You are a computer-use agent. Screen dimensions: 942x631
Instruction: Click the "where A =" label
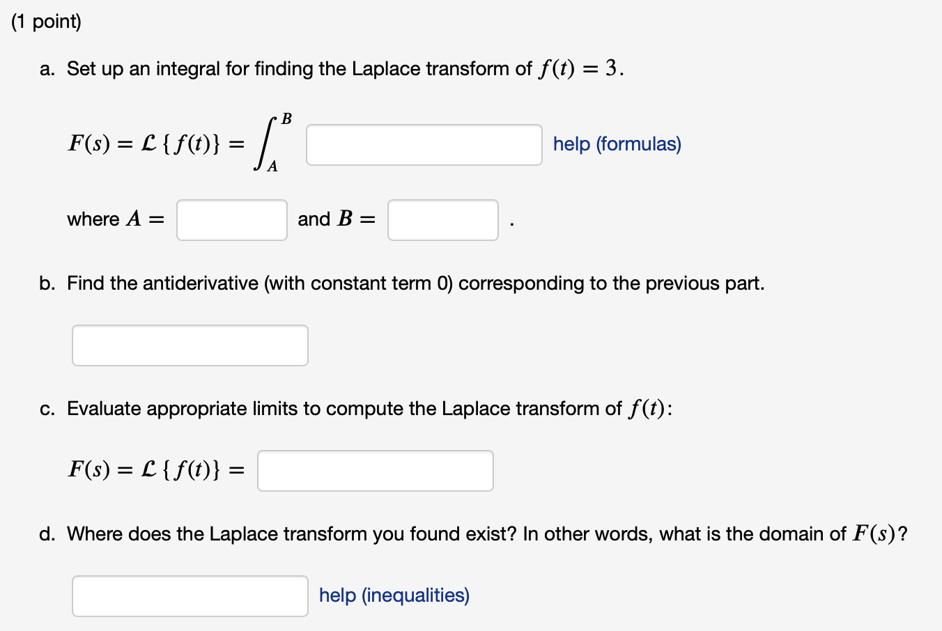(115, 219)
